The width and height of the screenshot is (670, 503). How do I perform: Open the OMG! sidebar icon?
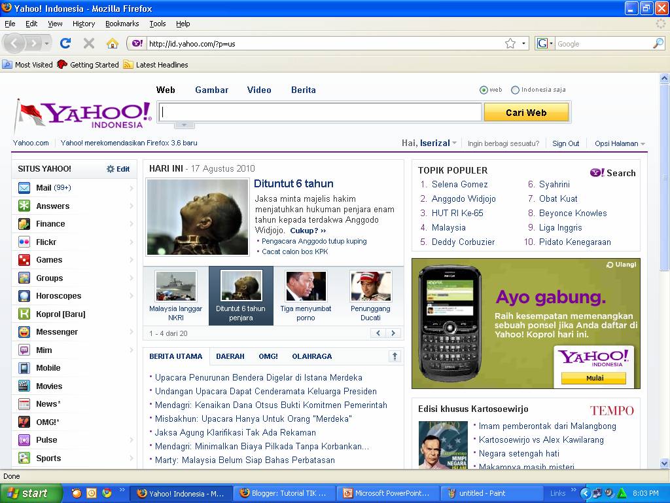pyautogui.click(x=24, y=422)
